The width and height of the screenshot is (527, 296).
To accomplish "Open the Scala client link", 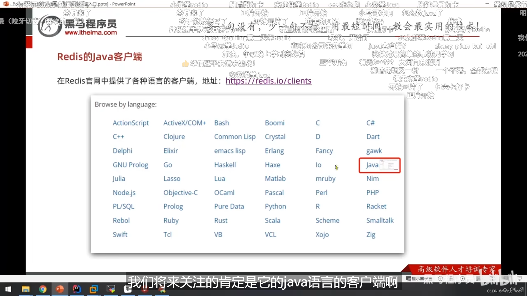I will point(272,221).
